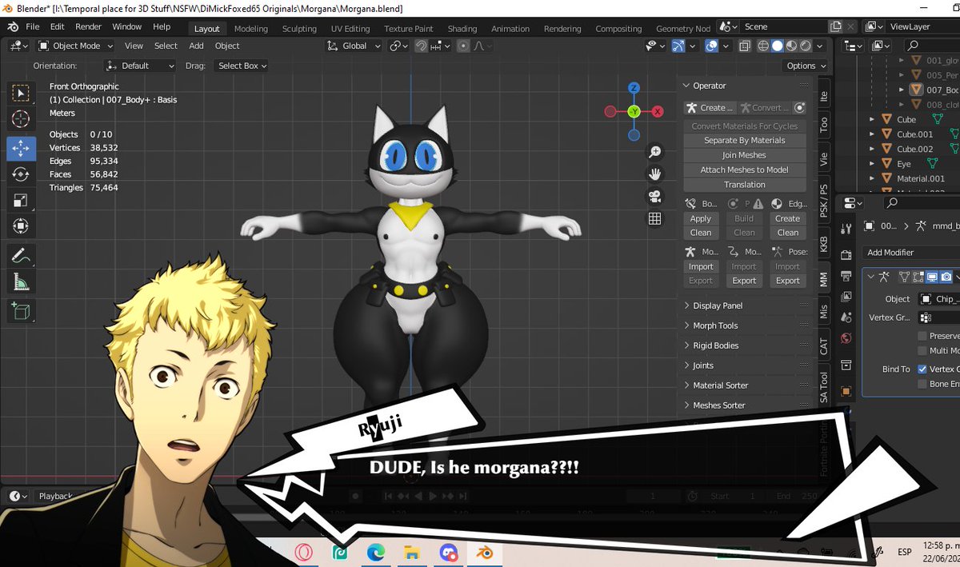Select the Add Cube tool

click(x=22, y=311)
